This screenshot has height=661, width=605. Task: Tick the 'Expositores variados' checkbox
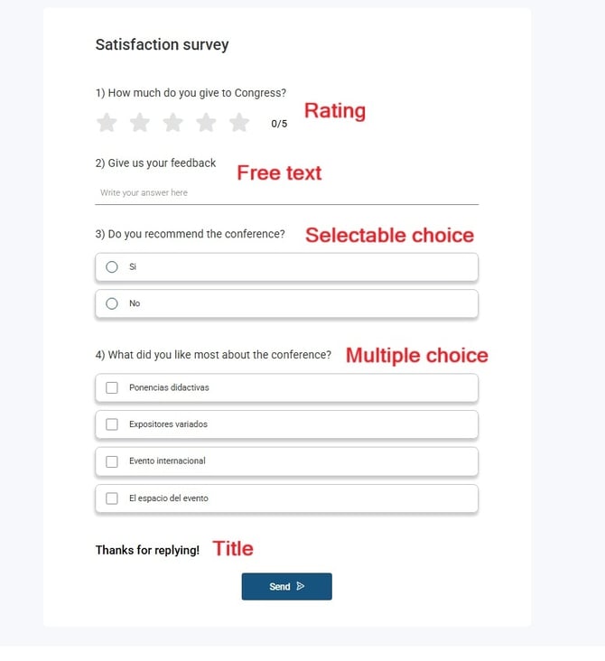point(112,424)
